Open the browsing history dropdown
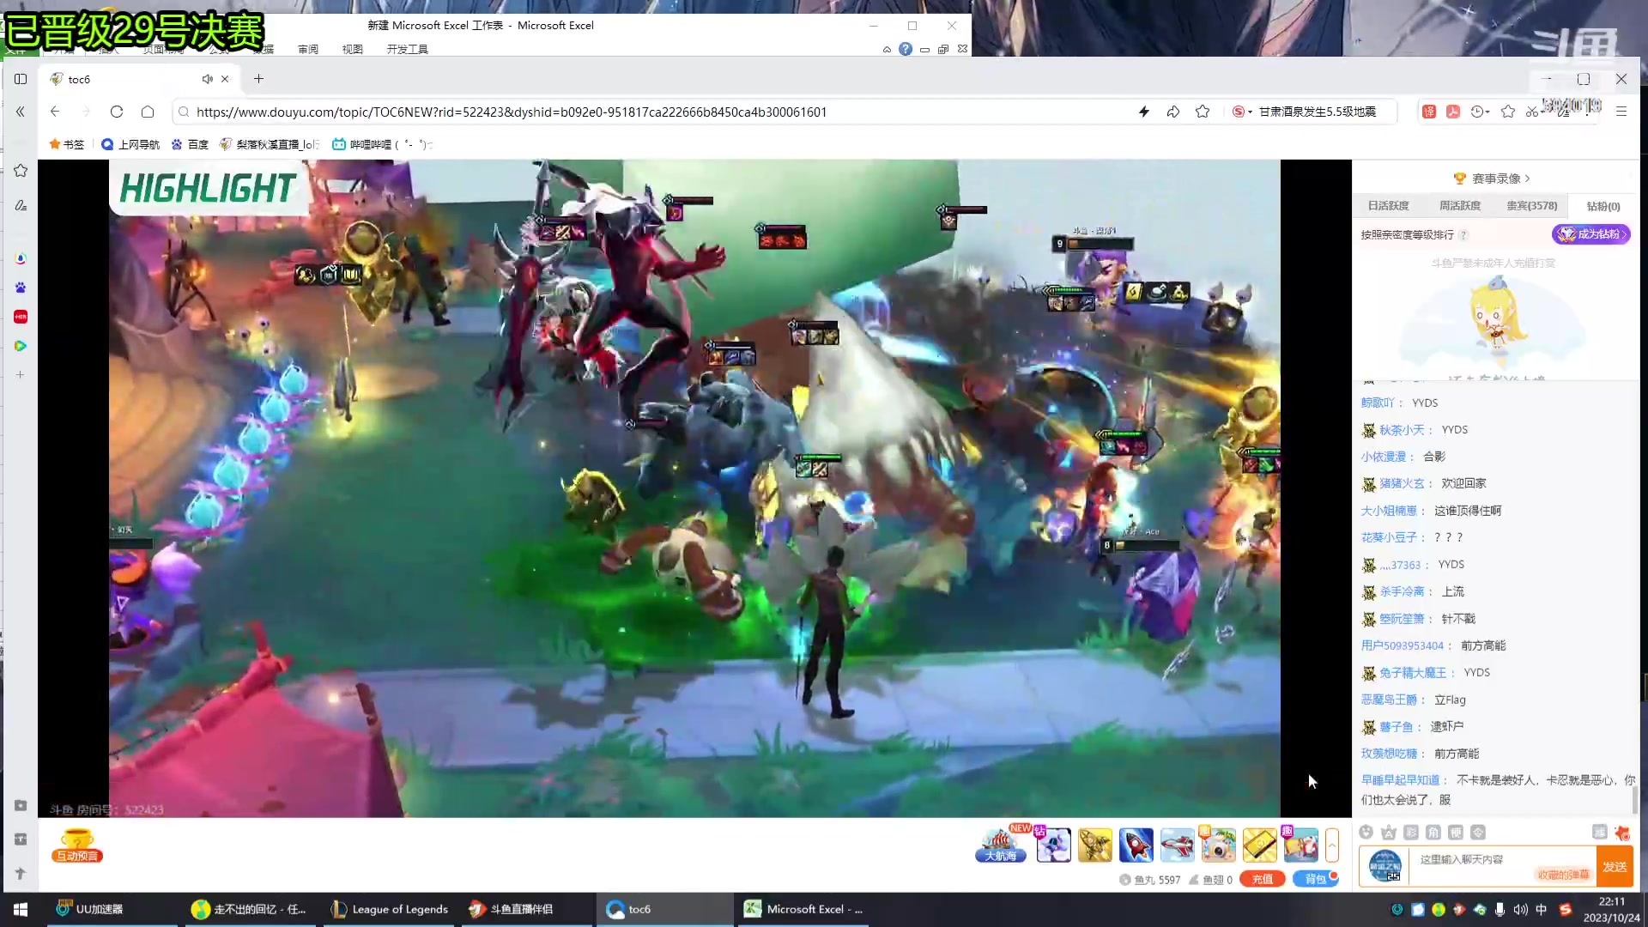 [x=1480, y=112]
